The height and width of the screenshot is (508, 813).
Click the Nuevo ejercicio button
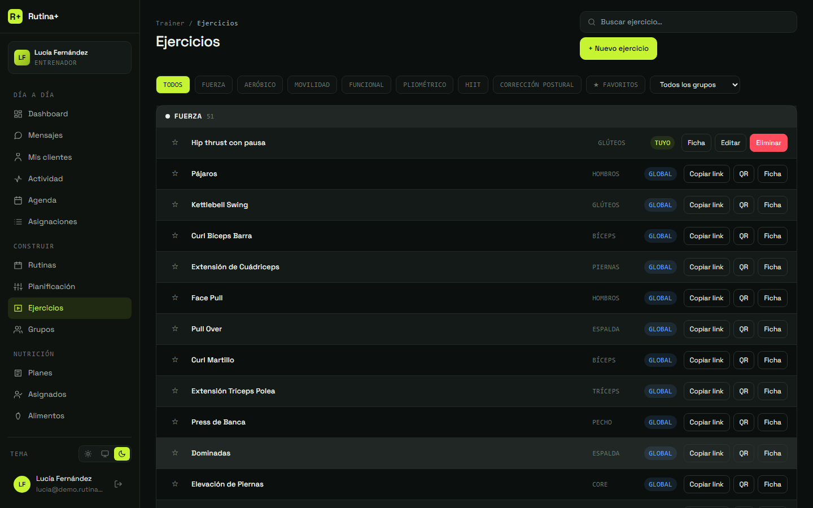coord(618,49)
